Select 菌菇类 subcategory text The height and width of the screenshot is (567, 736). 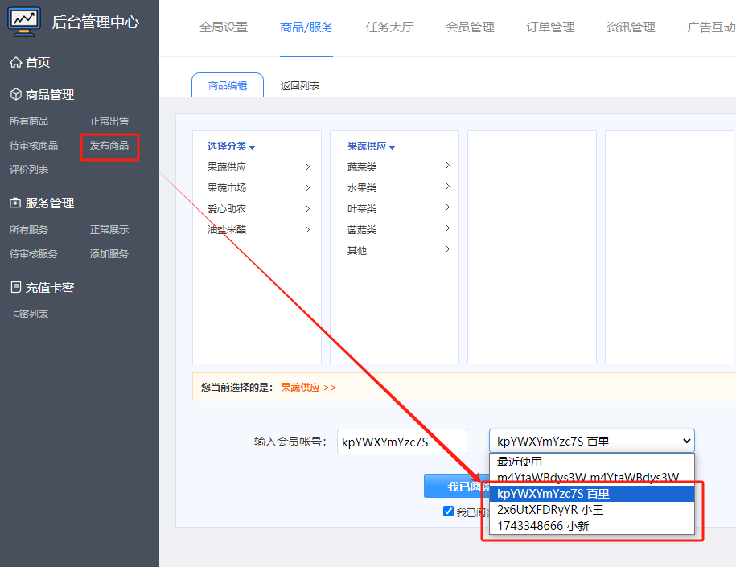362,229
